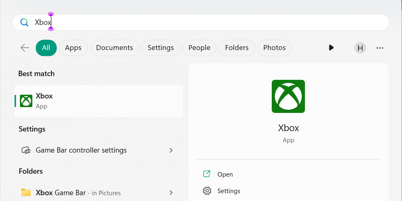The height and width of the screenshot is (201, 402).
Task: Click the Settings gear icon
Action: [207, 191]
